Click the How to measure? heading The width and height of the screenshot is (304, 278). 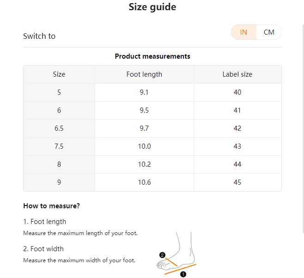coord(51,206)
